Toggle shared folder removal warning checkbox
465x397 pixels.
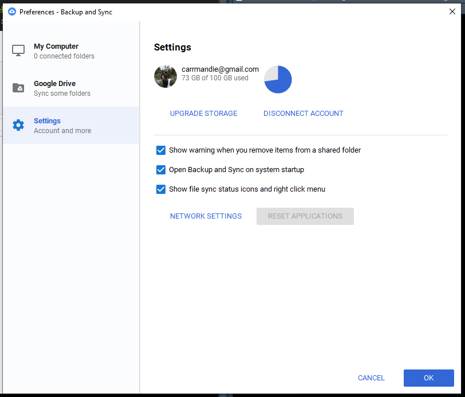tap(161, 150)
